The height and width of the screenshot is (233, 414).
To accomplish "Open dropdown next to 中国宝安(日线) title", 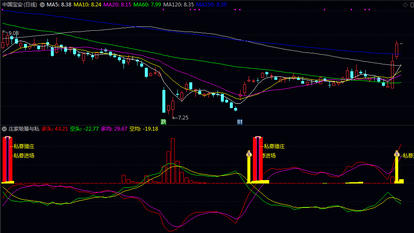I will [42, 5].
